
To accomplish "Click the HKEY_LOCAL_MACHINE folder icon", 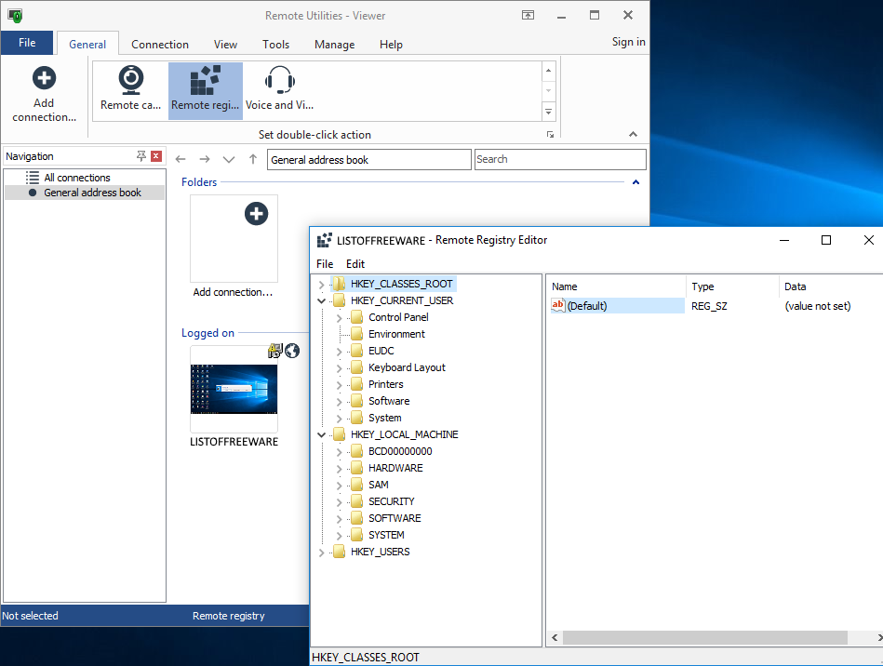I will pos(339,434).
